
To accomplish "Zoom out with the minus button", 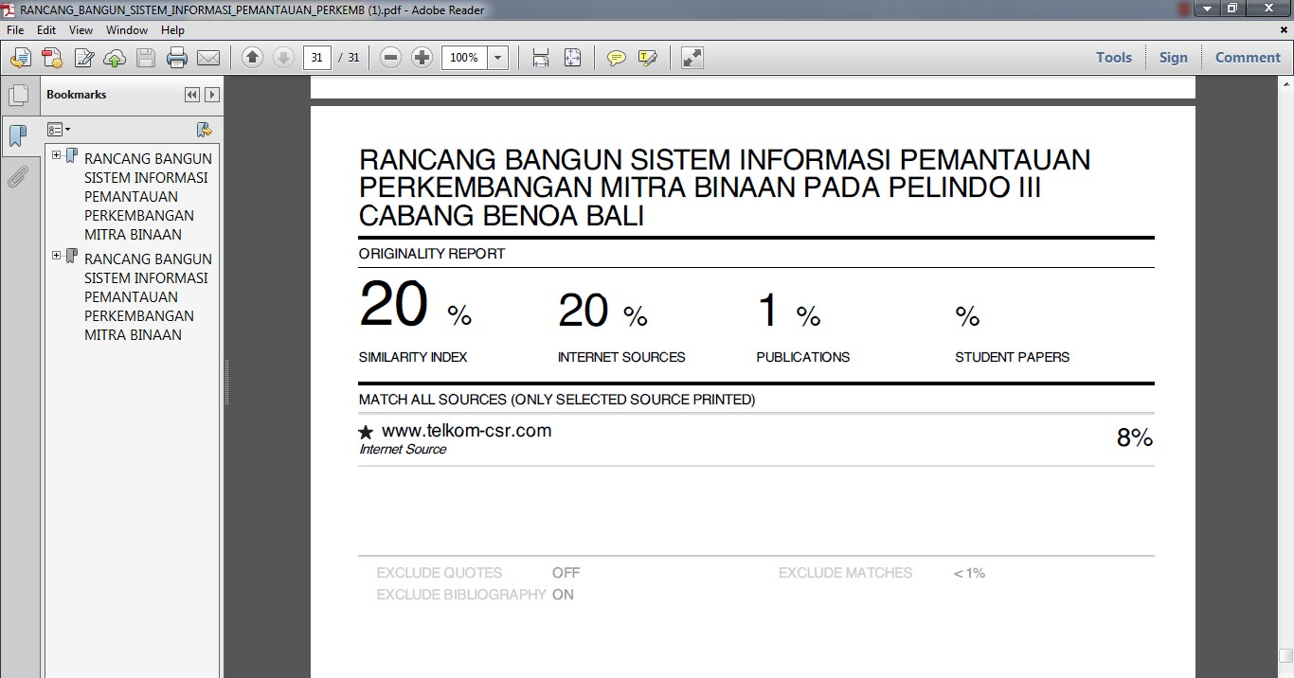I will [x=390, y=58].
